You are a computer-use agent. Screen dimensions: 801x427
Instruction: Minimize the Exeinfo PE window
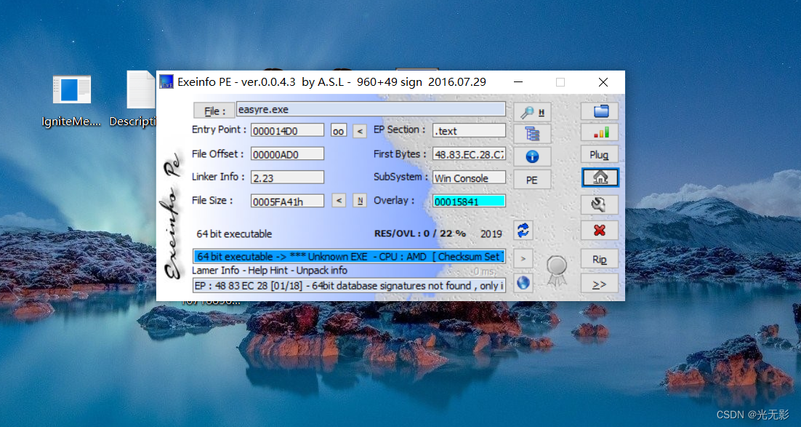(518, 82)
